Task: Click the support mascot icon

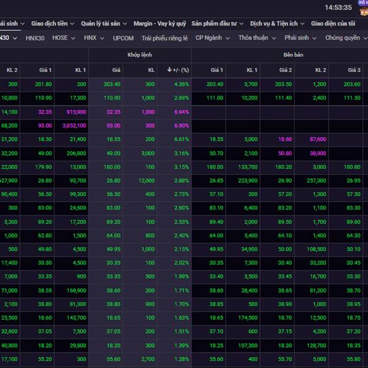Action: click(x=362, y=10)
